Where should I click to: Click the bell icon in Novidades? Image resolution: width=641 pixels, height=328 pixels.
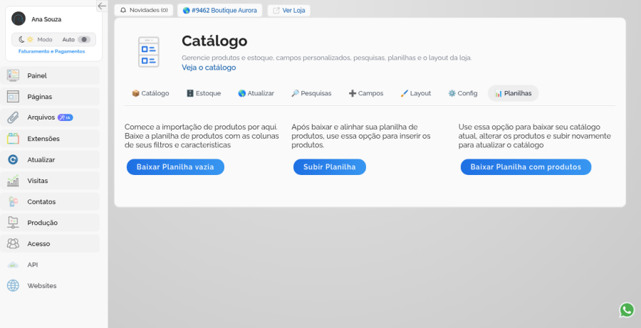point(123,10)
